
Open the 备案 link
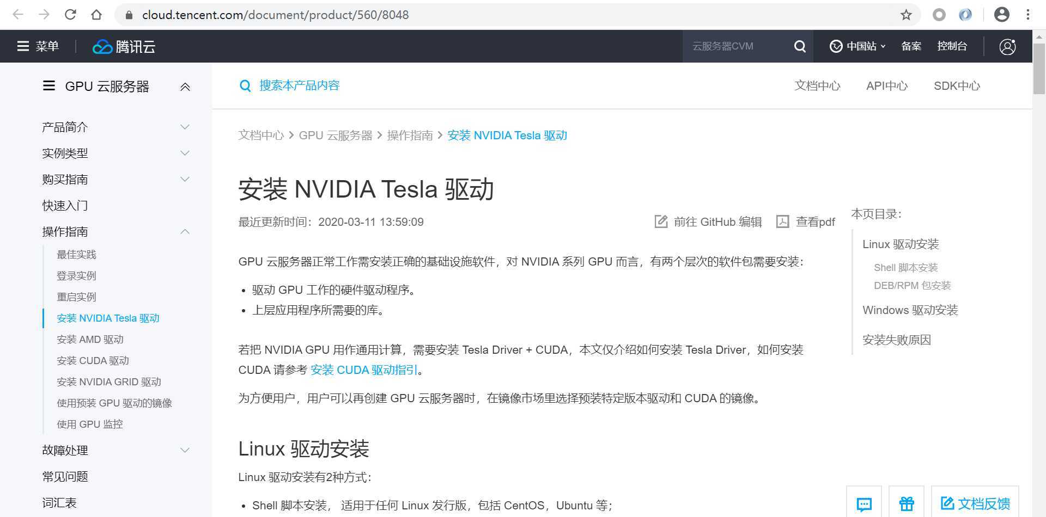click(x=911, y=46)
